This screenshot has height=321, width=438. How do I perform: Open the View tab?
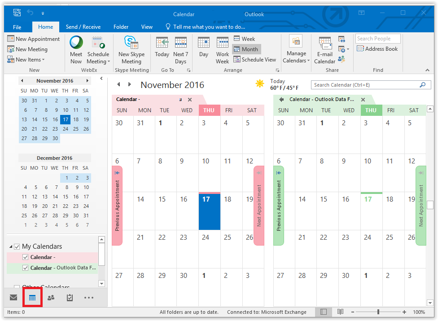tap(147, 27)
